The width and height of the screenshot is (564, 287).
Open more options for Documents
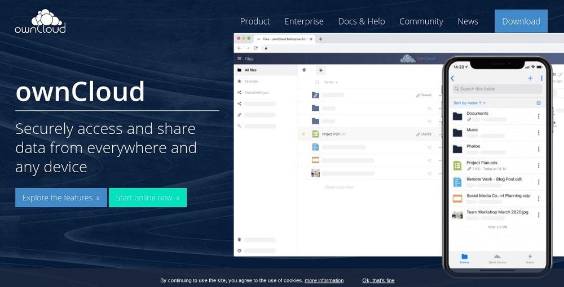point(539,116)
